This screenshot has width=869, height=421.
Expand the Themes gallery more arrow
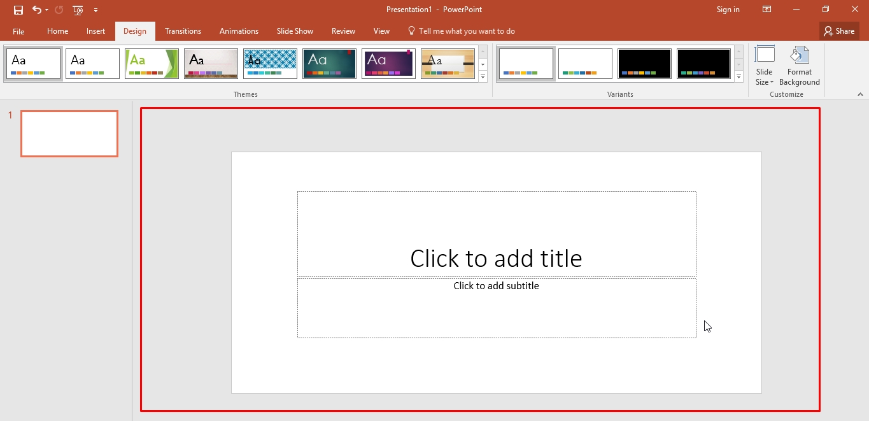tap(483, 77)
